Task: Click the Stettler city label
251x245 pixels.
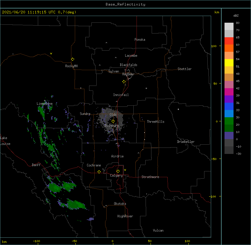Action: click(185, 69)
